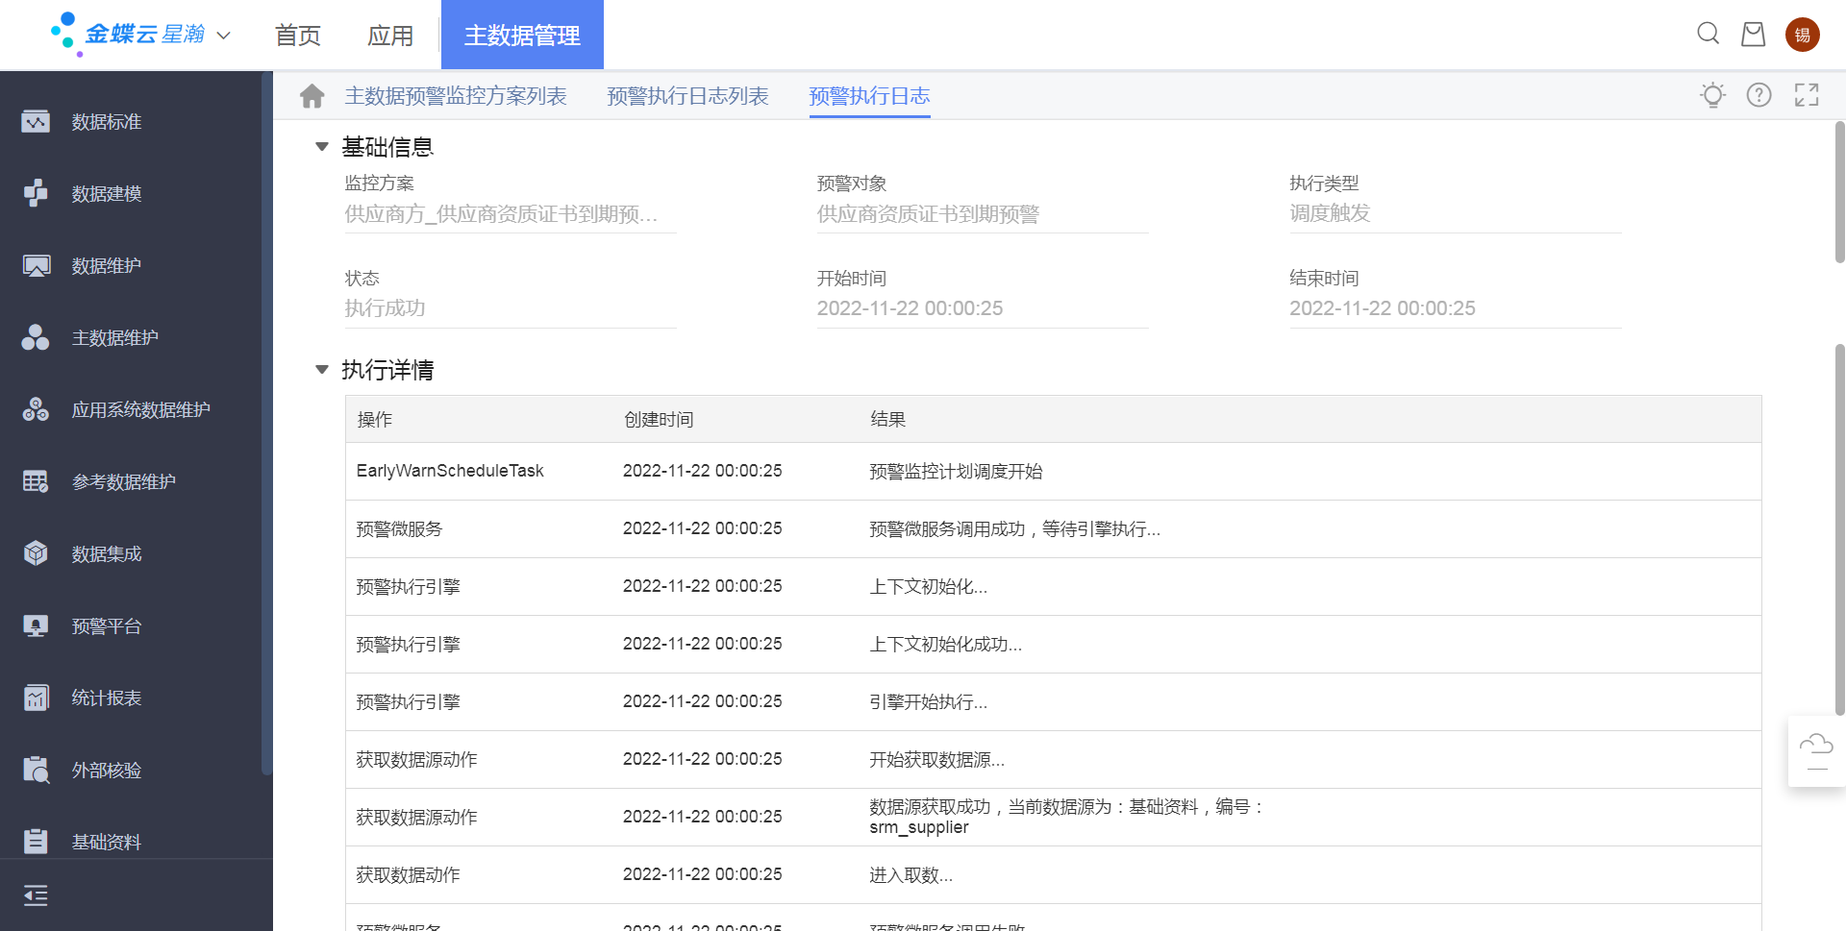Click the 参考数据维护 table icon

pyautogui.click(x=36, y=481)
